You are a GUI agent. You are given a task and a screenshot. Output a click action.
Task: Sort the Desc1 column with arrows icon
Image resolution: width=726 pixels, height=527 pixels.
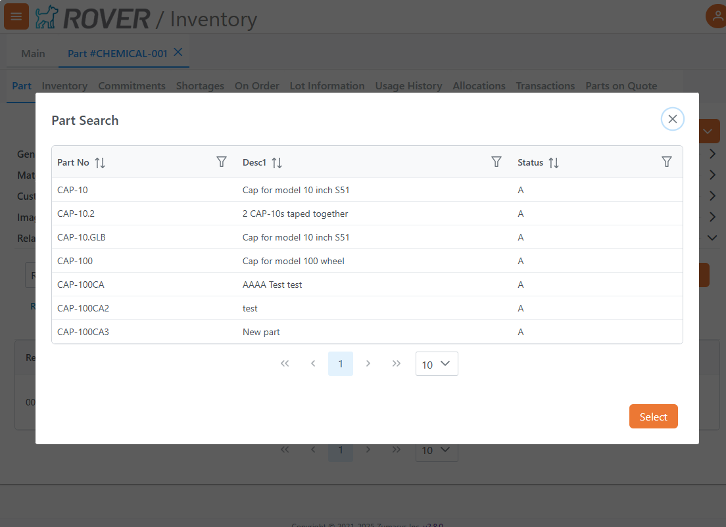[277, 163]
